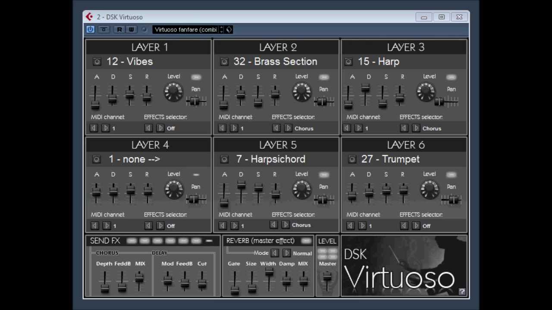Decrease Layer 3 MIDI channel left arrow
The image size is (552, 310).
tap(347, 128)
